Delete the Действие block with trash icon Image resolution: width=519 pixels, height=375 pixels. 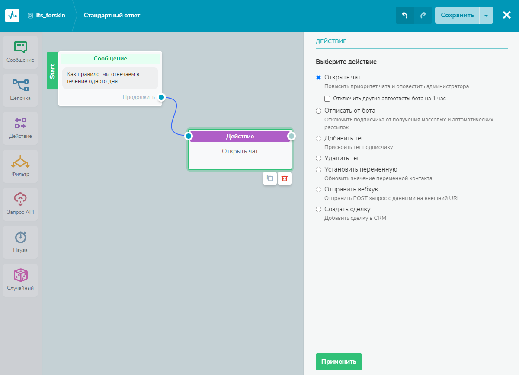pos(285,178)
